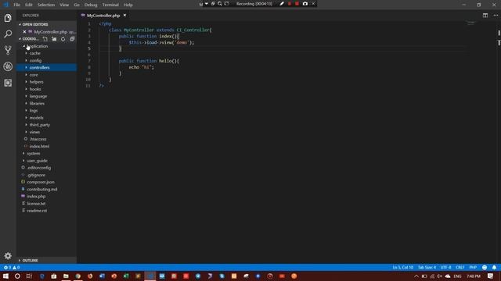The height and width of the screenshot is (281, 501).
Task: Open the Search view in activity bar
Action: click(8, 34)
